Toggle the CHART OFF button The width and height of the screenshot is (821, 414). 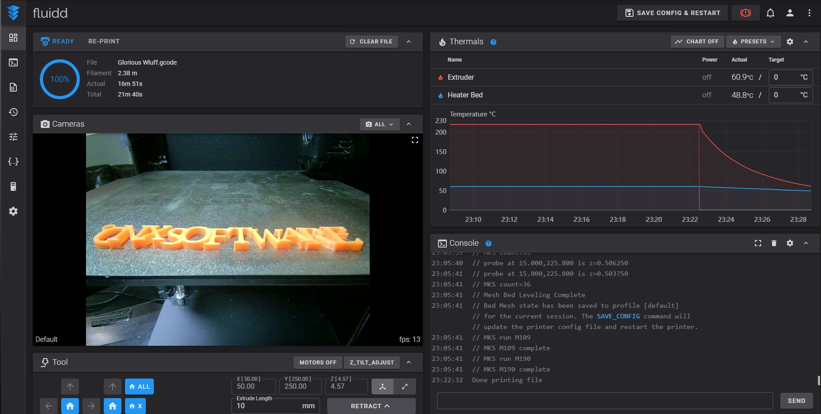[697, 42]
